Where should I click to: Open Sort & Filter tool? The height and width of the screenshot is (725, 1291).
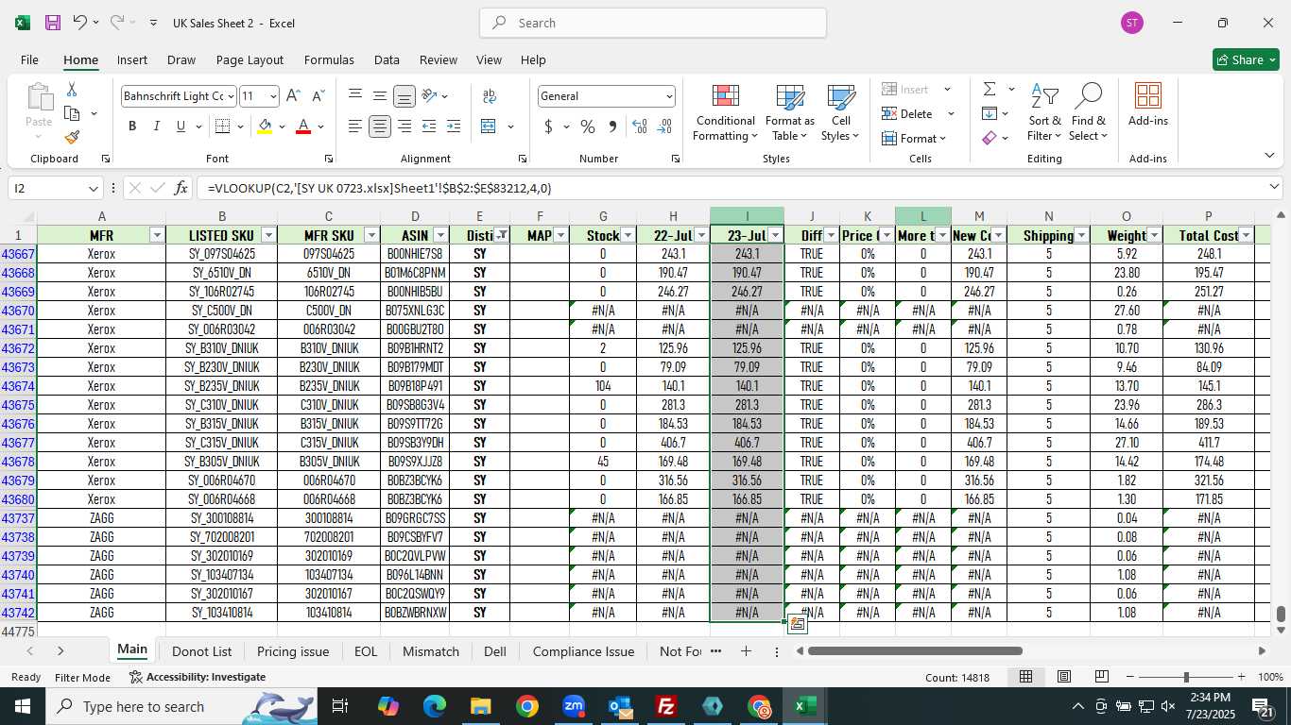(x=1044, y=112)
